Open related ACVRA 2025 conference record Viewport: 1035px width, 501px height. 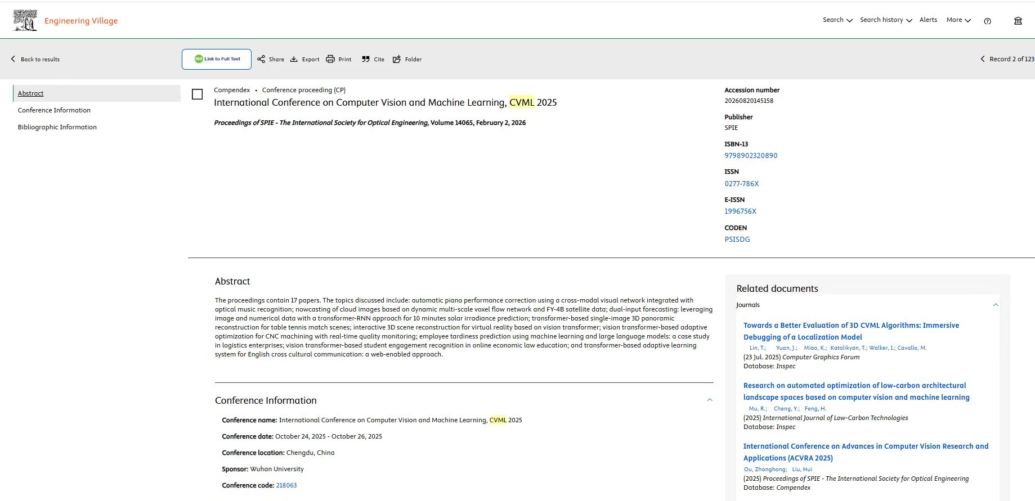point(866,452)
